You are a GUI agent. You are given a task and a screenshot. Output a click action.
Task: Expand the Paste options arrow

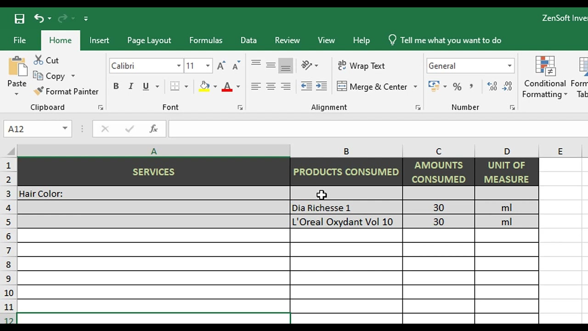coord(17,94)
